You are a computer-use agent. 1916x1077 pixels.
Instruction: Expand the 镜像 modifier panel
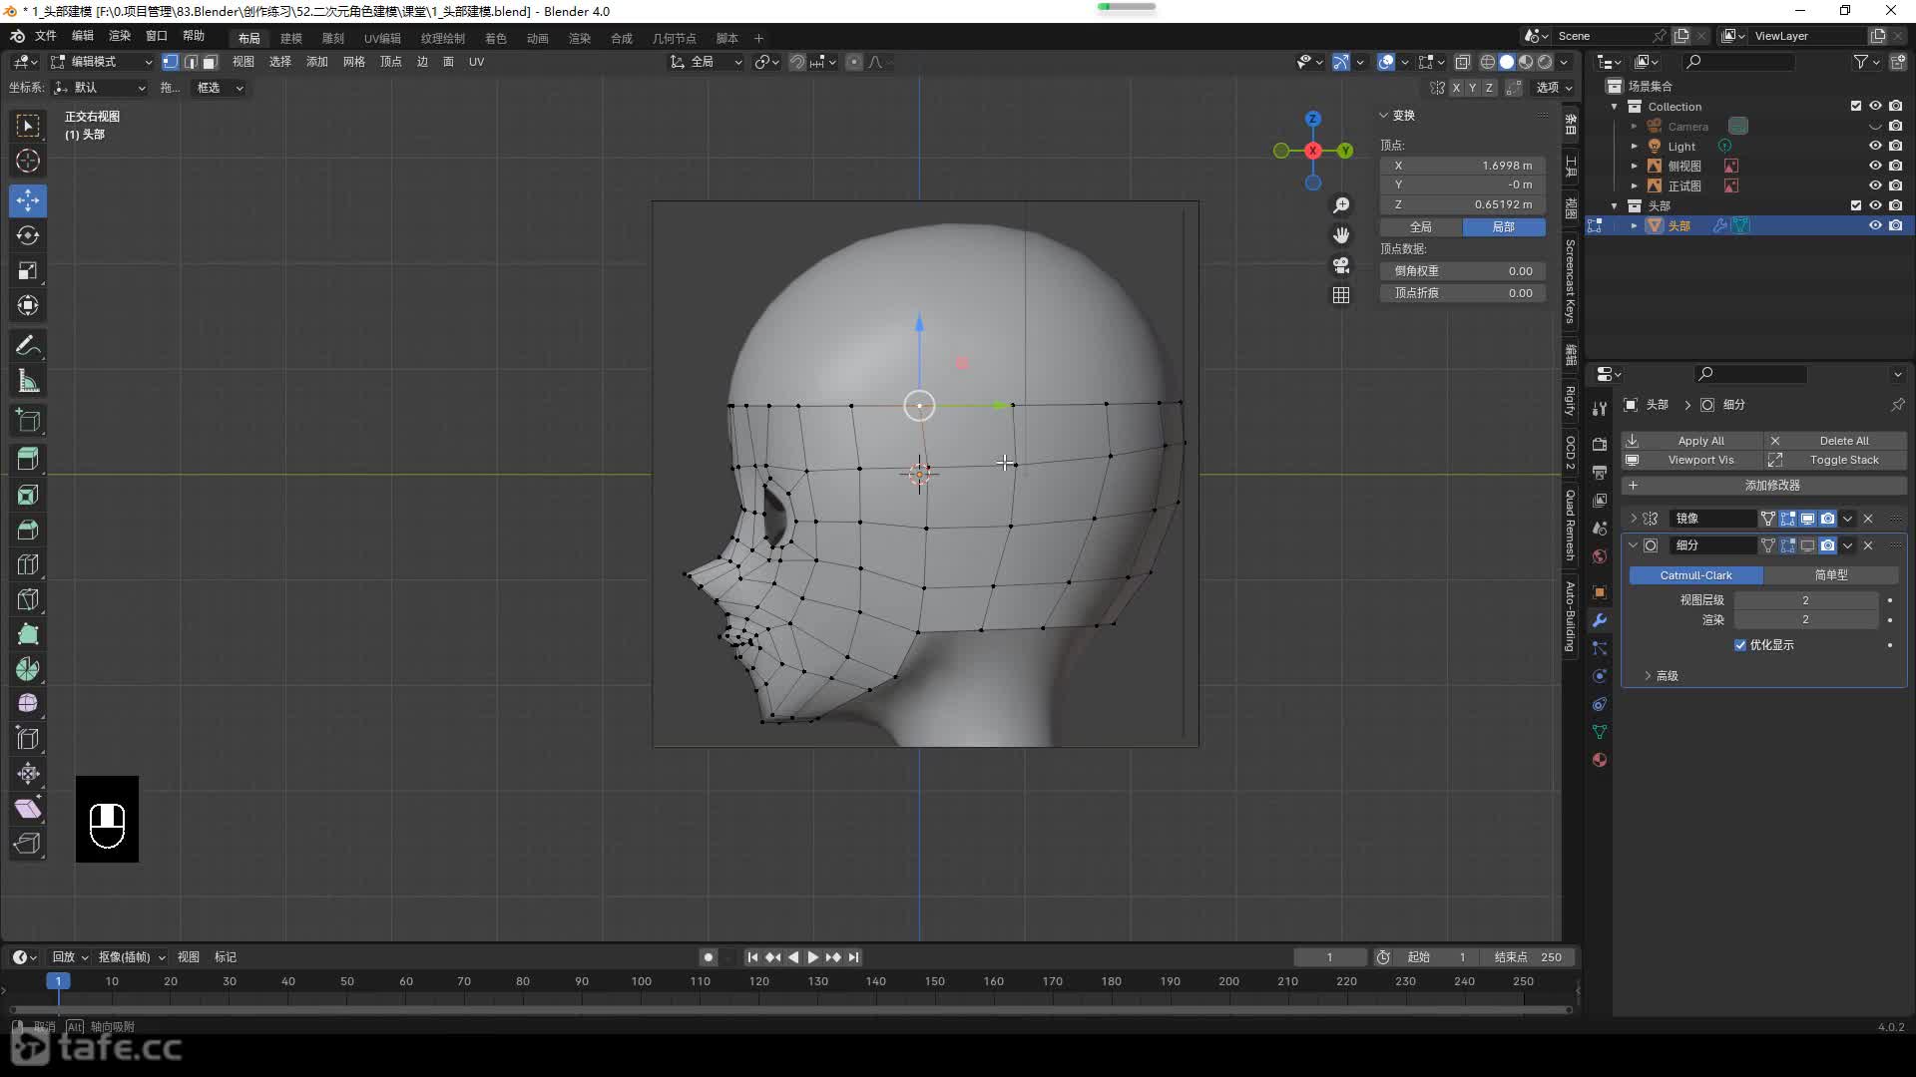[x=1634, y=519]
